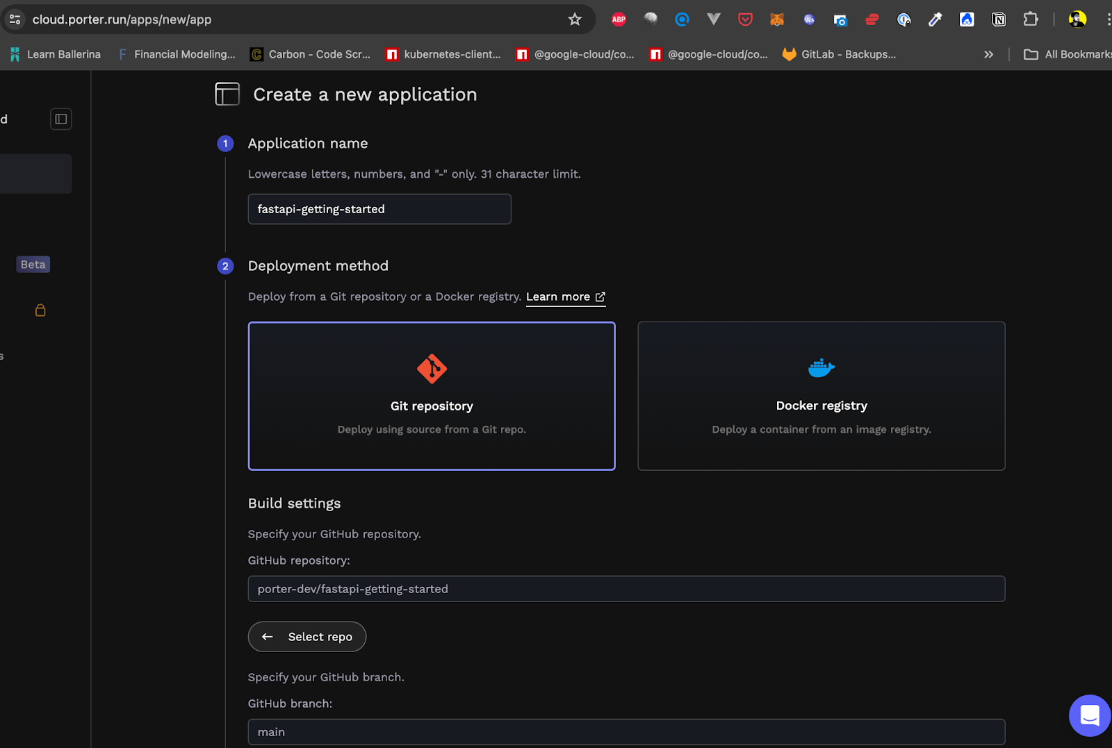Bookmark this page with the star icon
The width and height of the screenshot is (1112, 748).
575,19
